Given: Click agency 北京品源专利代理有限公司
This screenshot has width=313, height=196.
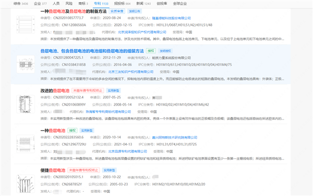Looking at the screenshot, I should pyautogui.click(x=128, y=151).
